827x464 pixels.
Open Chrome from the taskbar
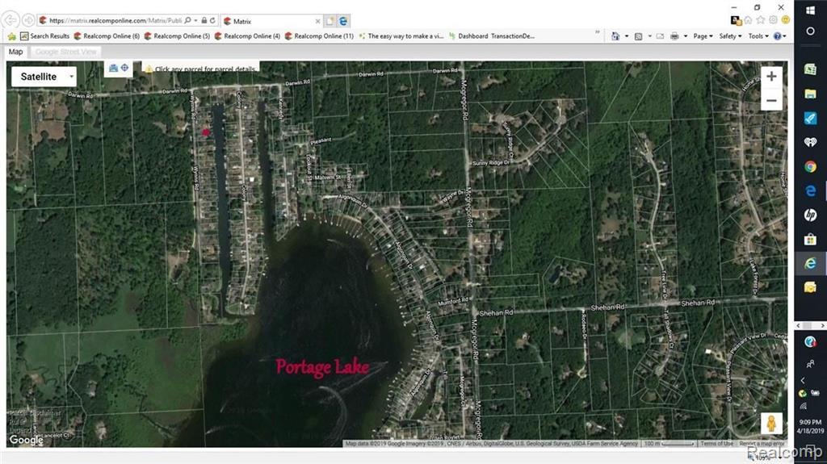pos(810,166)
